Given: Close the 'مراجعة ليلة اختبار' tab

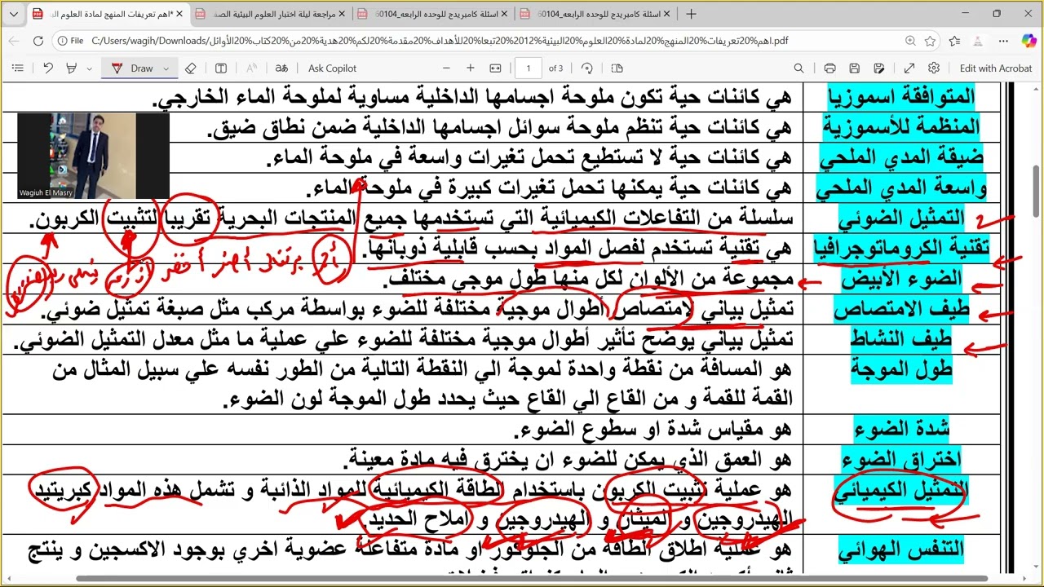Looking at the screenshot, I should pos(342,14).
